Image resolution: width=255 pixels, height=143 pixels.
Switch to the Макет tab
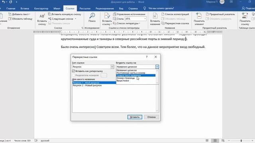(x=57, y=8)
